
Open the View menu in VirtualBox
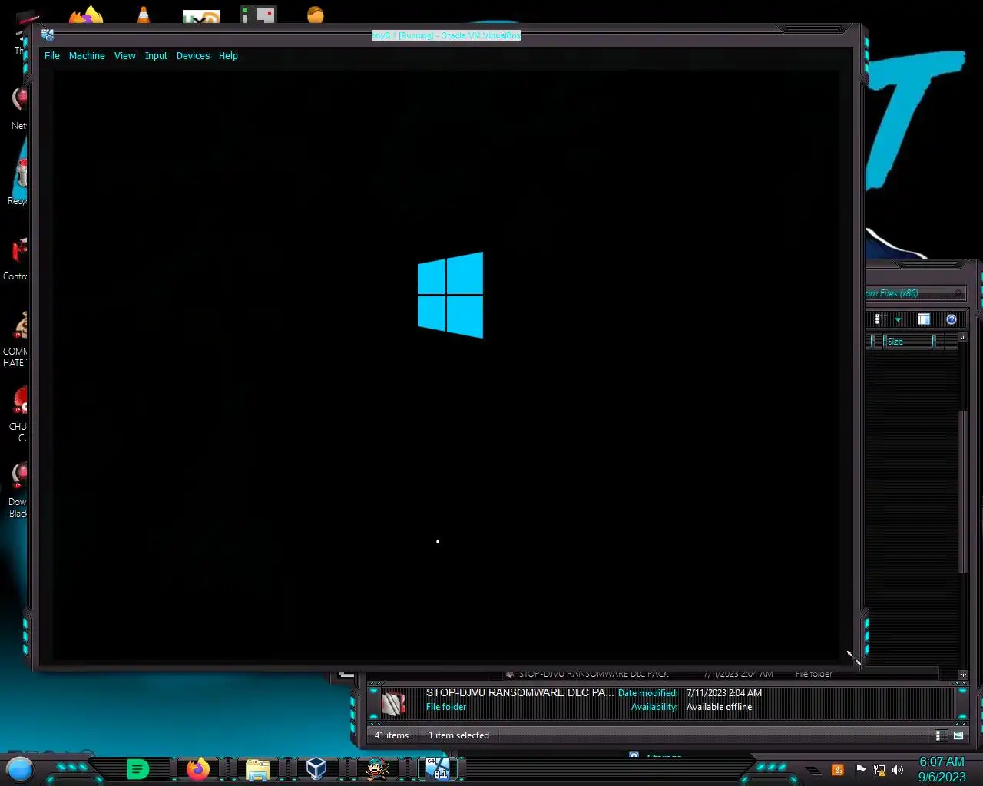124,56
